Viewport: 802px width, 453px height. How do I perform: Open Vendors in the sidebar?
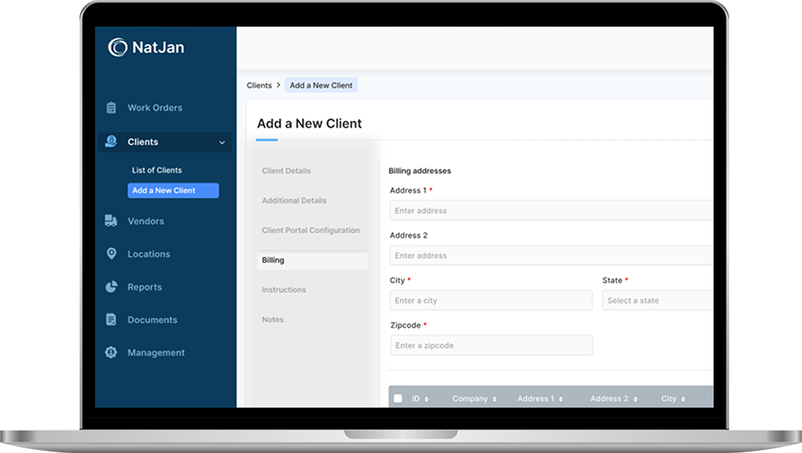[x=146, y=221]
